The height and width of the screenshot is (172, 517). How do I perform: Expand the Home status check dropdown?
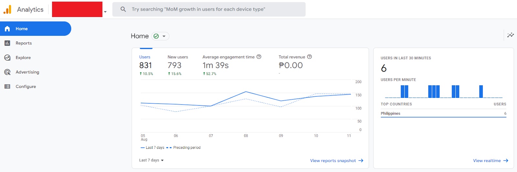160,36
